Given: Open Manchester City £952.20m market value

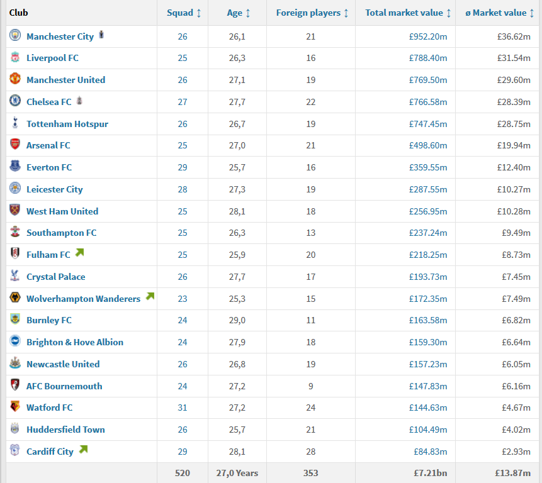Looking at the screenshot, I should [428, 36].
